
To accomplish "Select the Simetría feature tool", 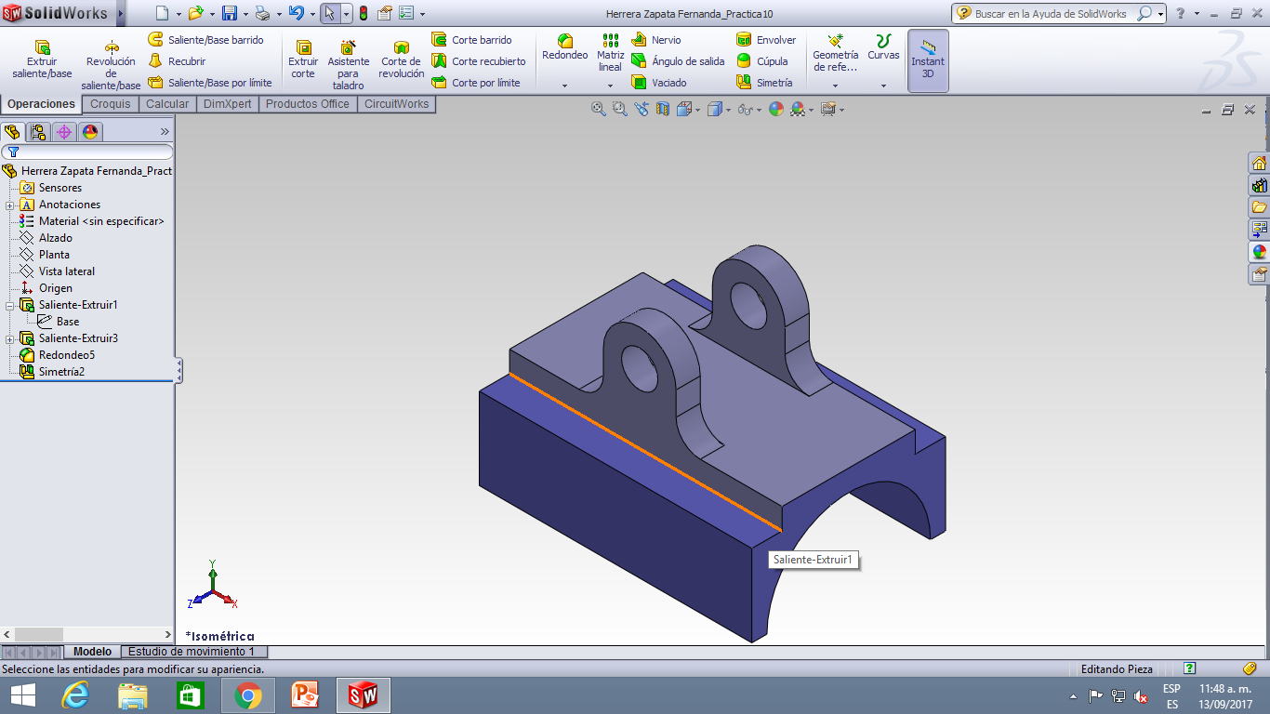I will [765, 83].
